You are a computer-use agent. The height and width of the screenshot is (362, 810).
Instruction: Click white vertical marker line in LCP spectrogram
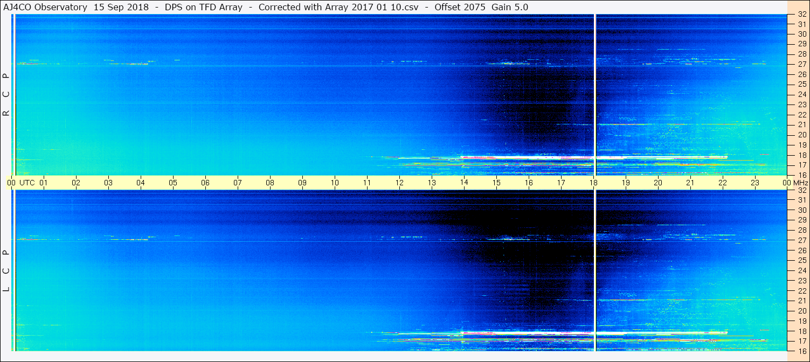pyautogui.click(x=595, y=270)
